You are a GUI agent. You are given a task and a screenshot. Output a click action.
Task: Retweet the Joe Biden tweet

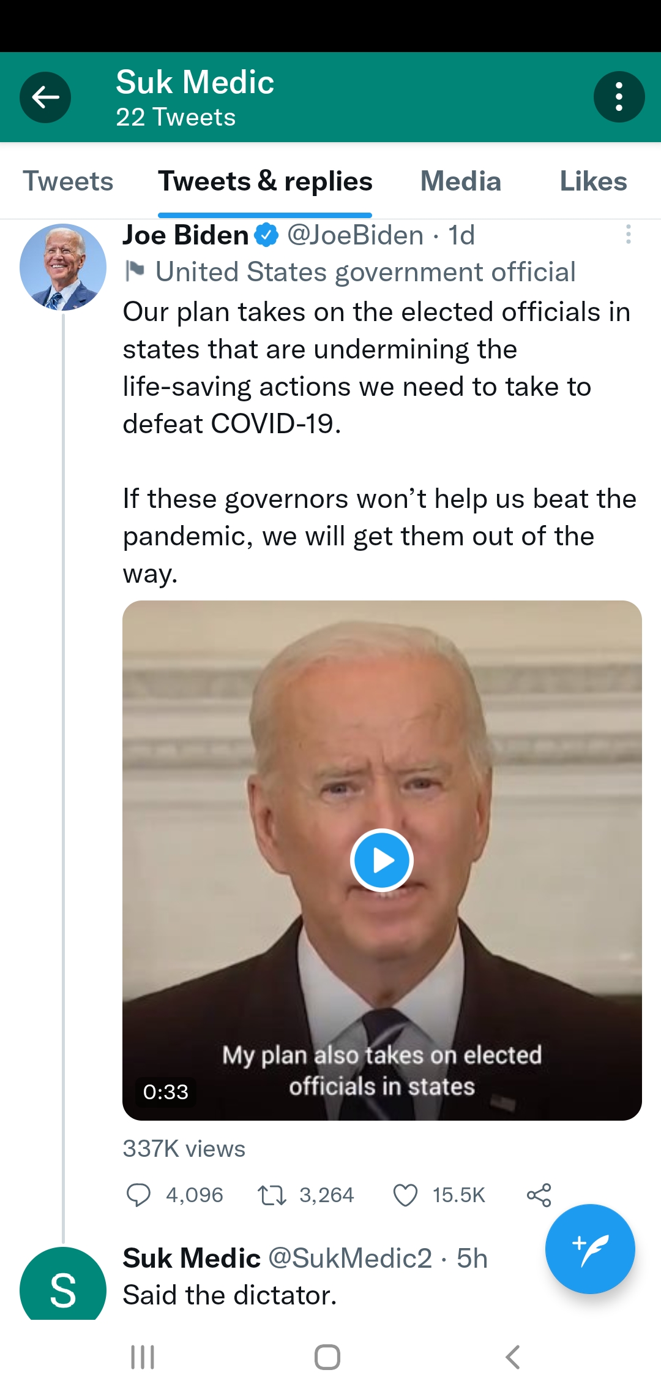click(272, 1195)
